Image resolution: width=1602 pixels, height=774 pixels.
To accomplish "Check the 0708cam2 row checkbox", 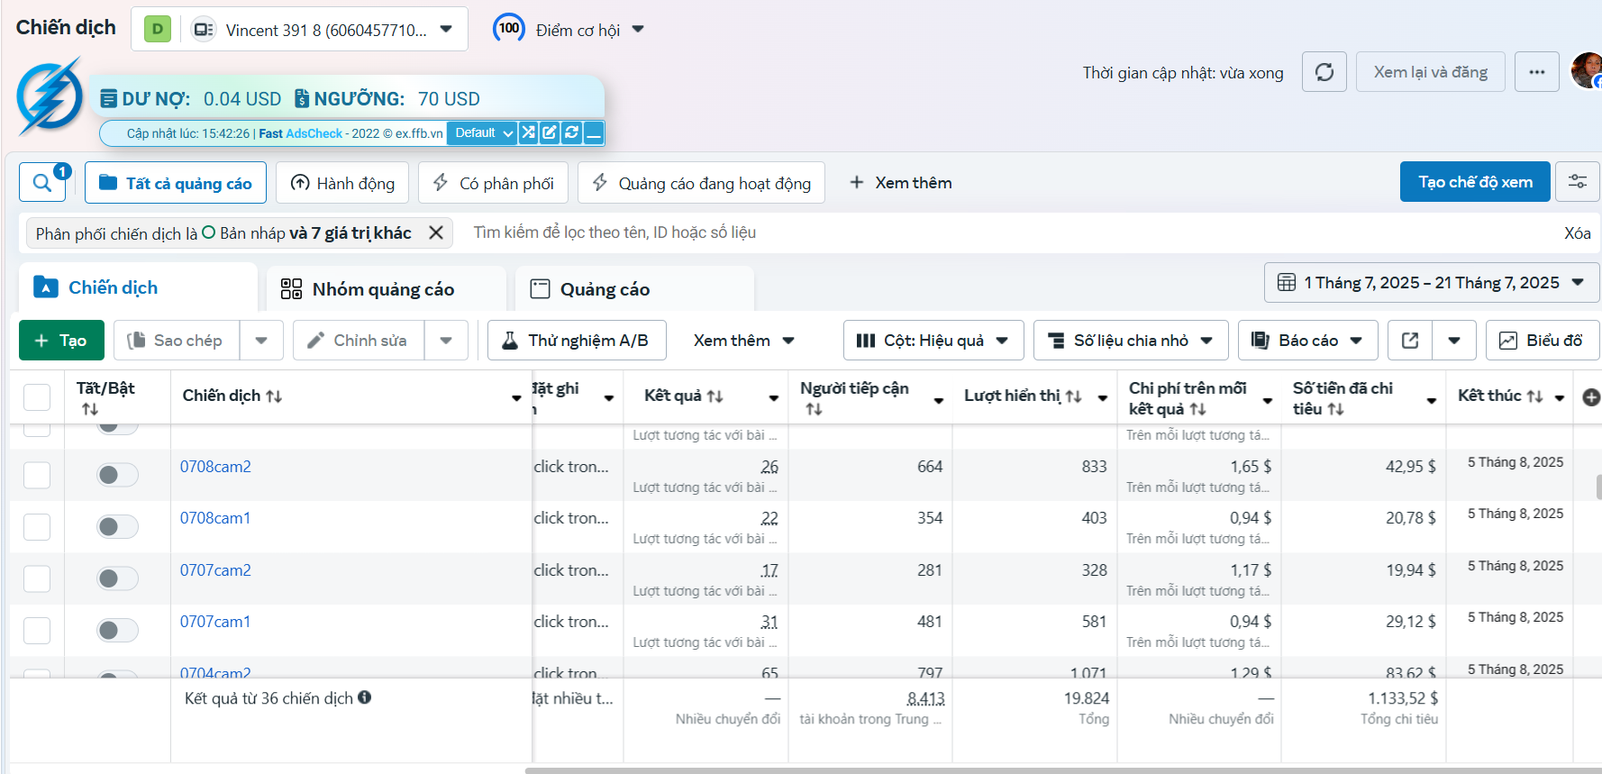I will [x=37, y=475].
